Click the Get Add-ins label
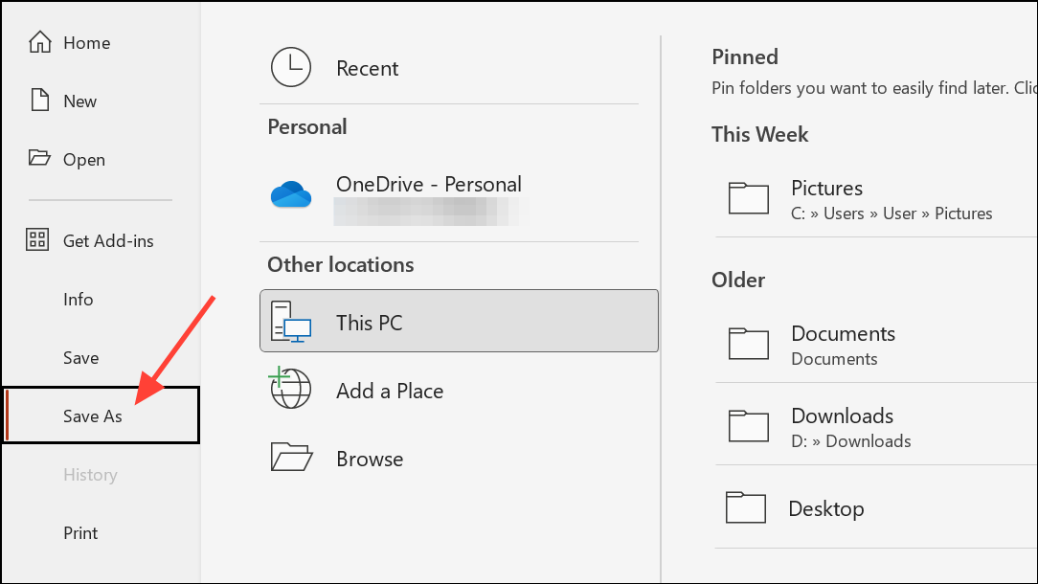The height and width of the screenshot is (584, 1038). click(x=108, y=241)
